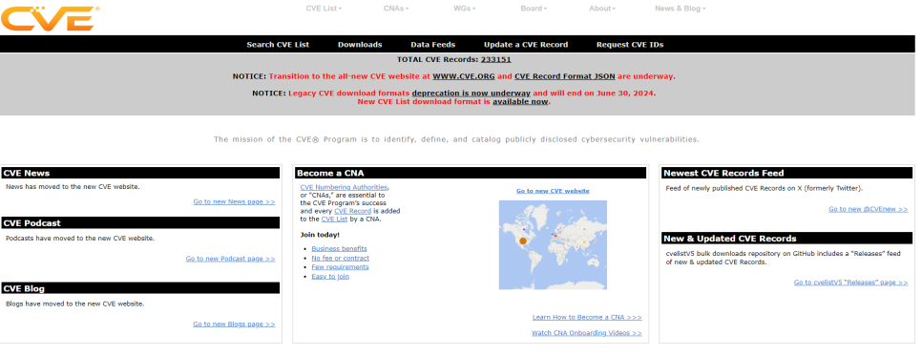922x356 pixels.
Task: Open CVE Record Format JSON link
Action: point(564,76)
